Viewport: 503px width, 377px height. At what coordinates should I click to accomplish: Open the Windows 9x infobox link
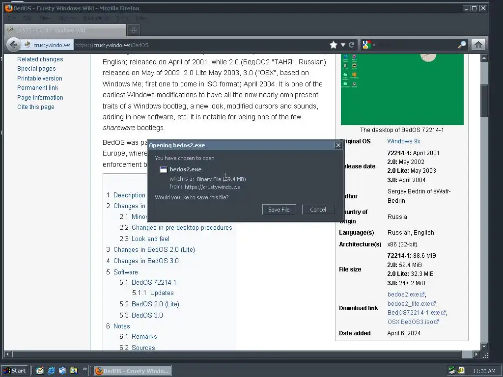404,141
